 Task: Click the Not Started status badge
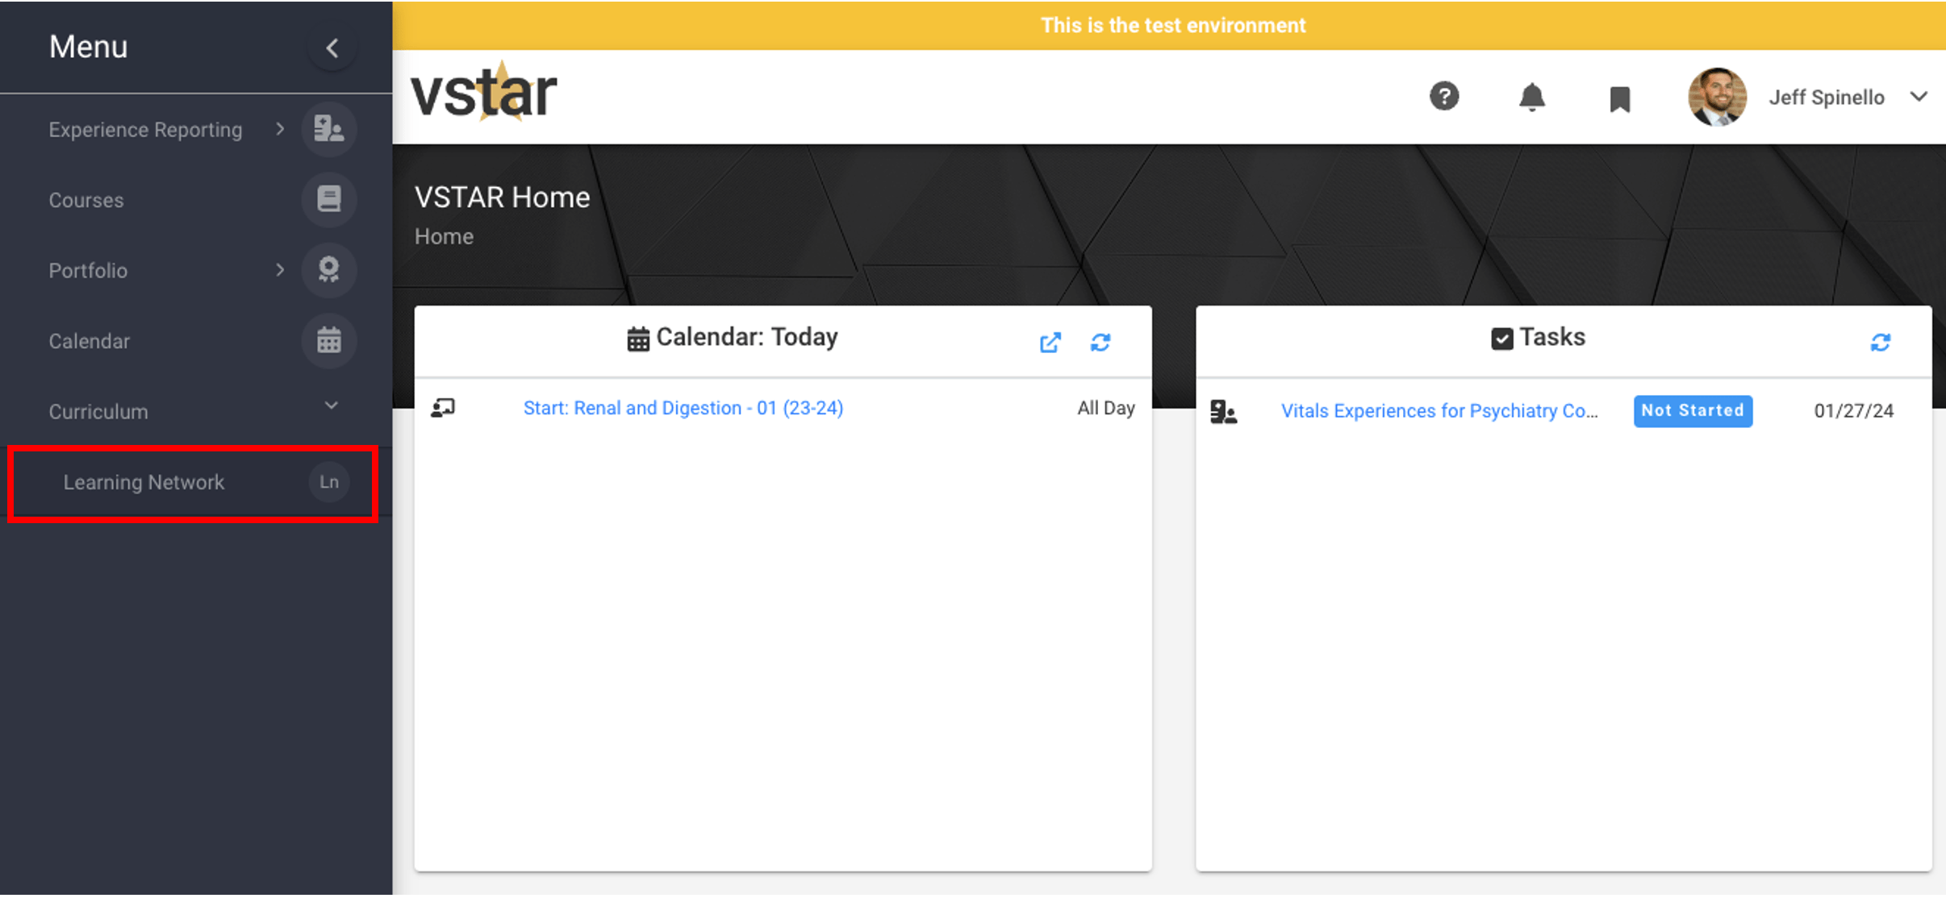pos(1693,411)
